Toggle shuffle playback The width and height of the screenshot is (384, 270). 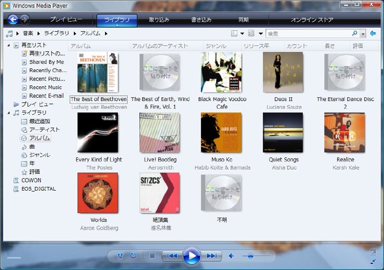(120, 256)
